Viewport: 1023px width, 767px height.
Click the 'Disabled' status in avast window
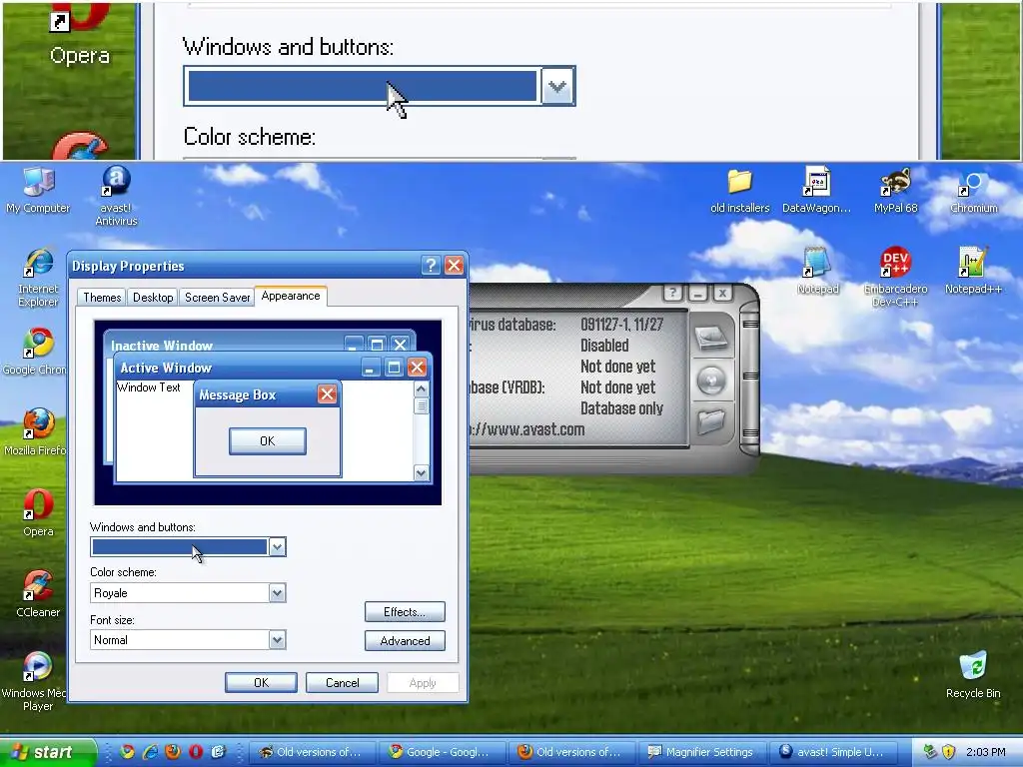click(x=604, y=345)
